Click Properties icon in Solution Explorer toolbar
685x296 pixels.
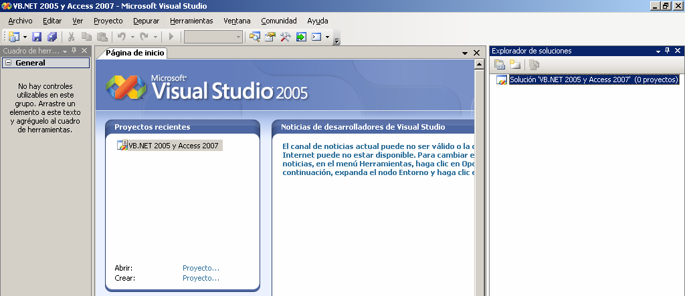(499, 65)
